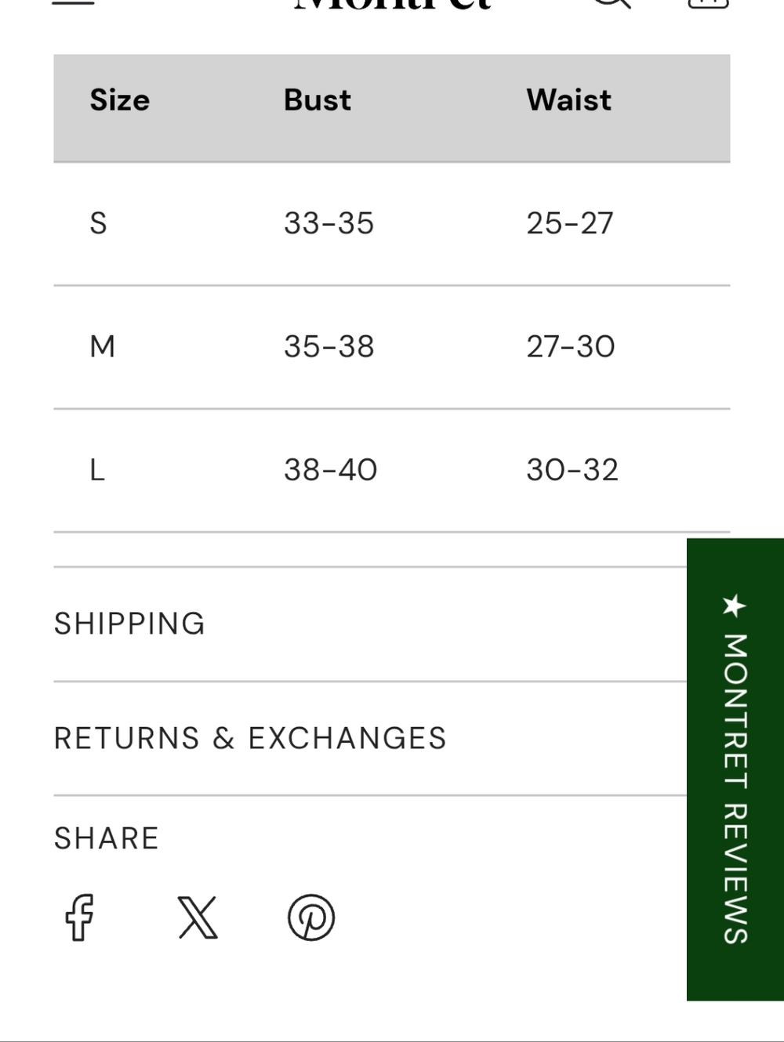Open the Montret Reviews side tab
784x1042 pixels.
[735, 769]
